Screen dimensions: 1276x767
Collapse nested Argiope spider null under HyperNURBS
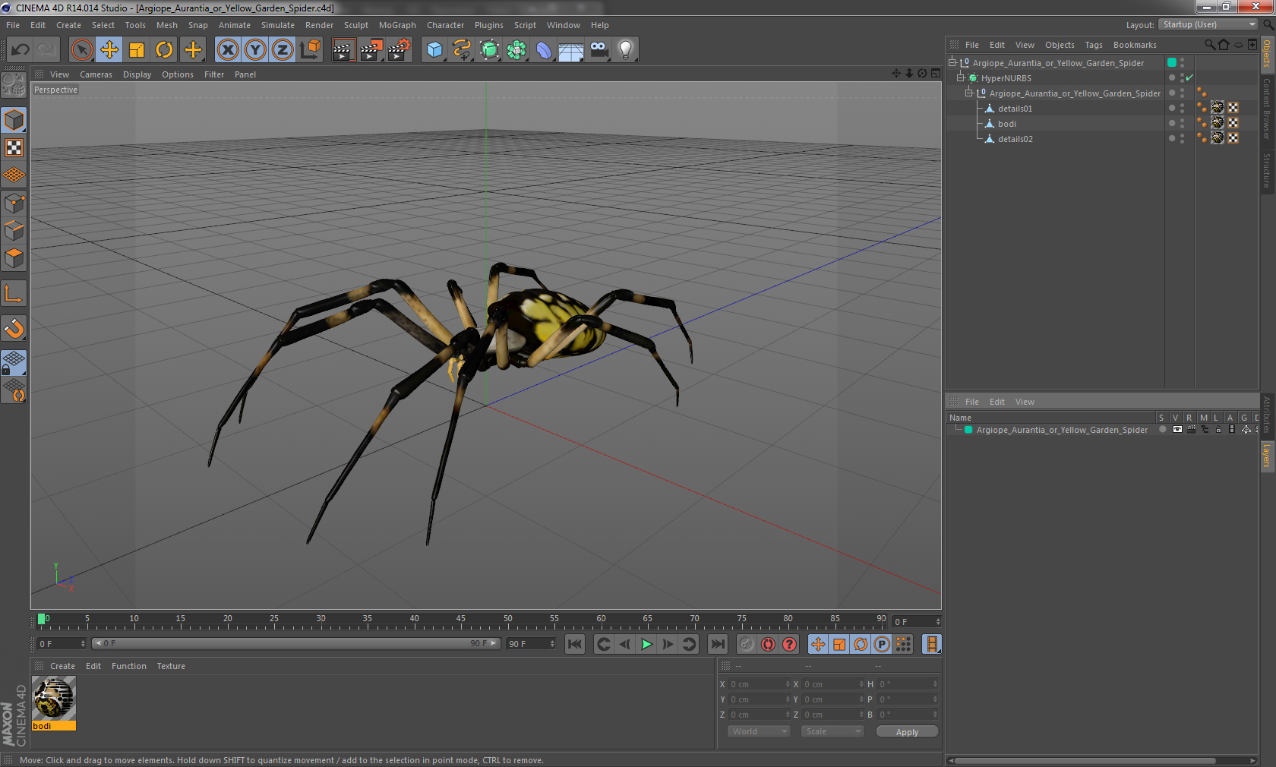969,93
